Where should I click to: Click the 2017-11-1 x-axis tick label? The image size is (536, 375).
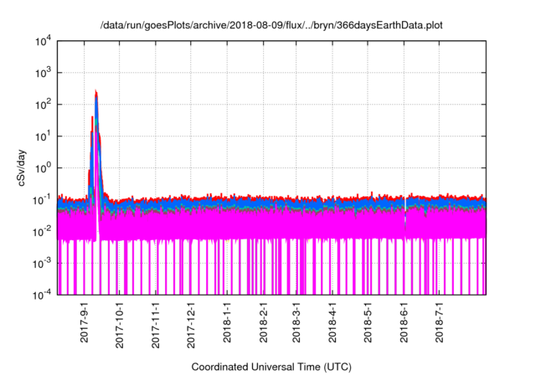[156, 325]
